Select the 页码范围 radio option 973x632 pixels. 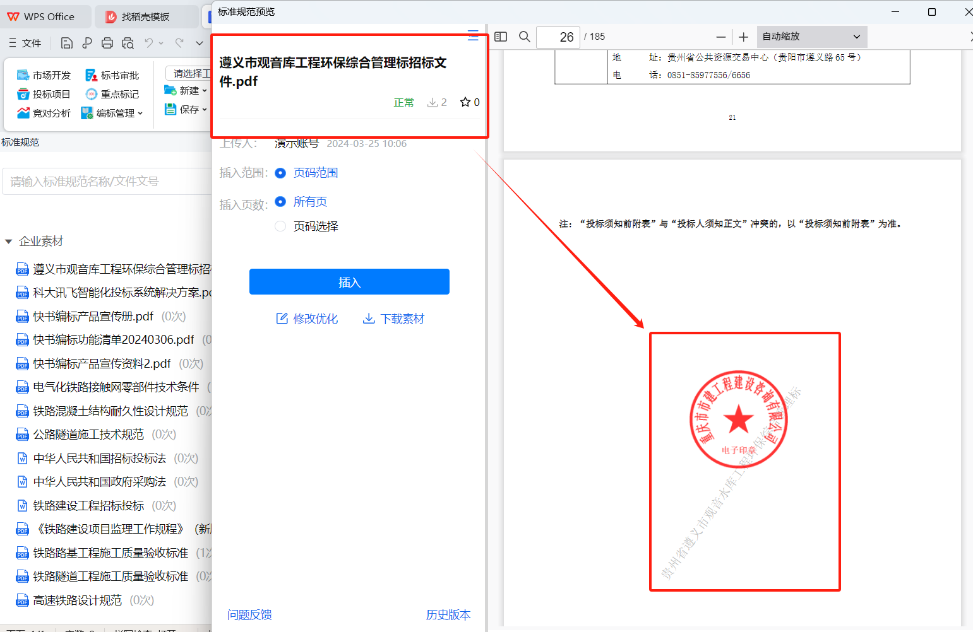click(x=280, y=173)
